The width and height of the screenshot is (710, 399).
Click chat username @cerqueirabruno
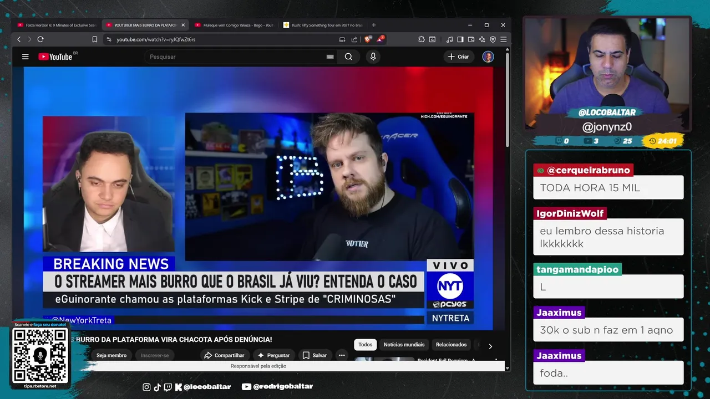pyautogui.click(x=582, y=170)
